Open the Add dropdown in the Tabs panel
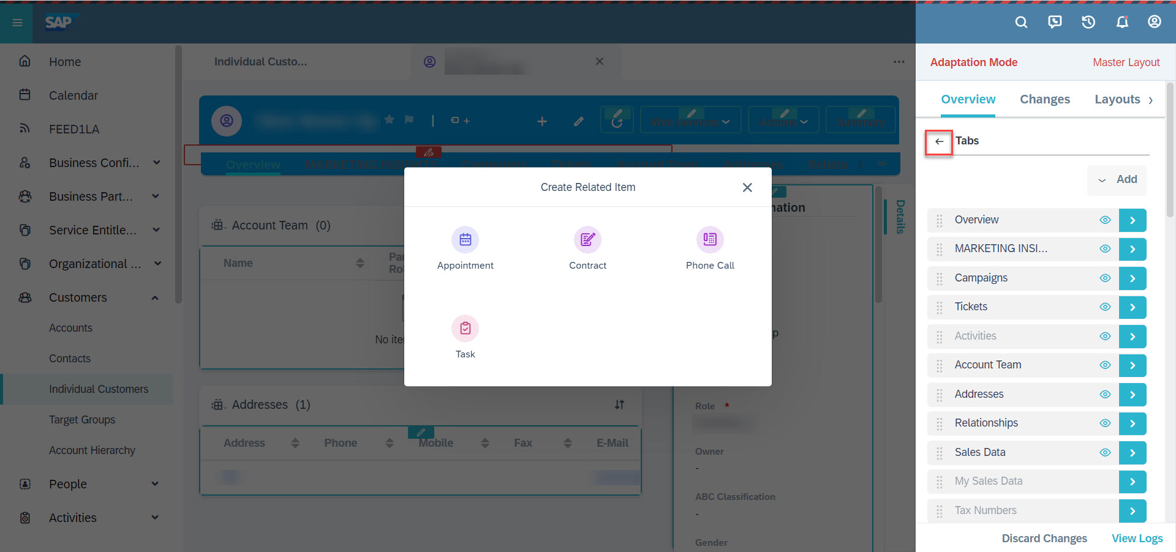Screen dimensions: 1176x552 coord(1117,180)
